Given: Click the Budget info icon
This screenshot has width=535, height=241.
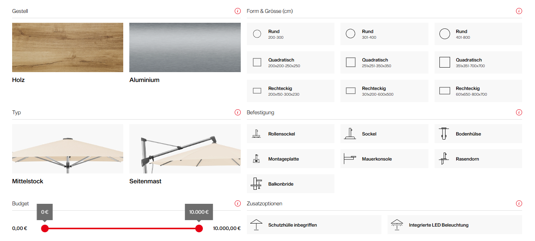Looking at the screenshot, I should pos(238,203).
